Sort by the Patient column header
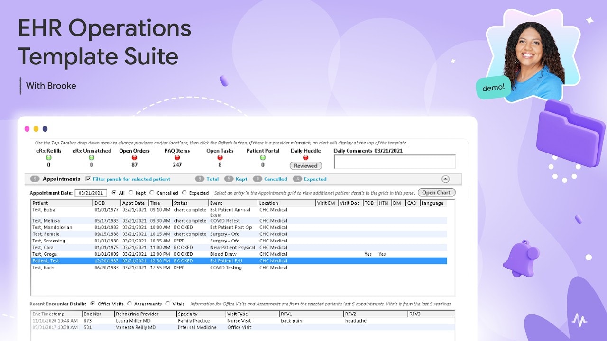Image resolution: width=607 pixels, height=341 pixels. point(62,203)
